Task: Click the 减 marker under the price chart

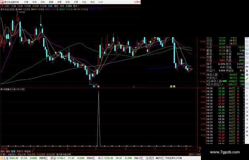Action: pyautogui.click(x=171, y=86)
